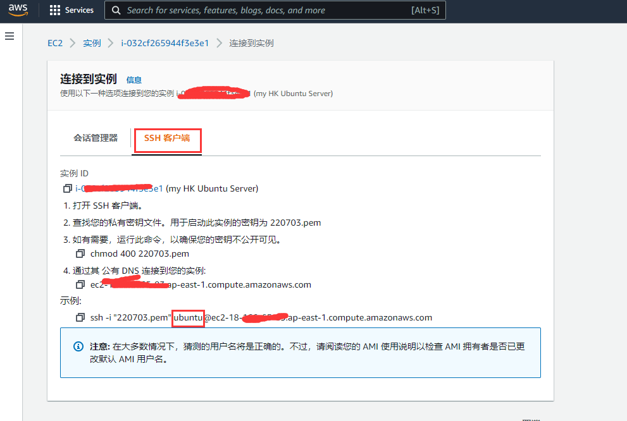
Task: Click the 连接到实例 page heading
Action: [89, 79]
